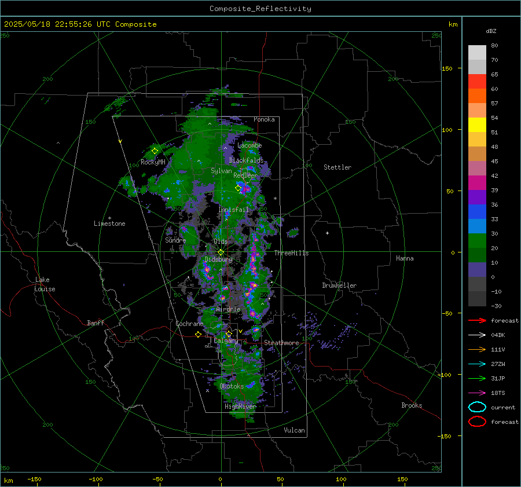
Task: Select the yellow swatch between 54 and 51 dBZ
Action: [477, 125]
